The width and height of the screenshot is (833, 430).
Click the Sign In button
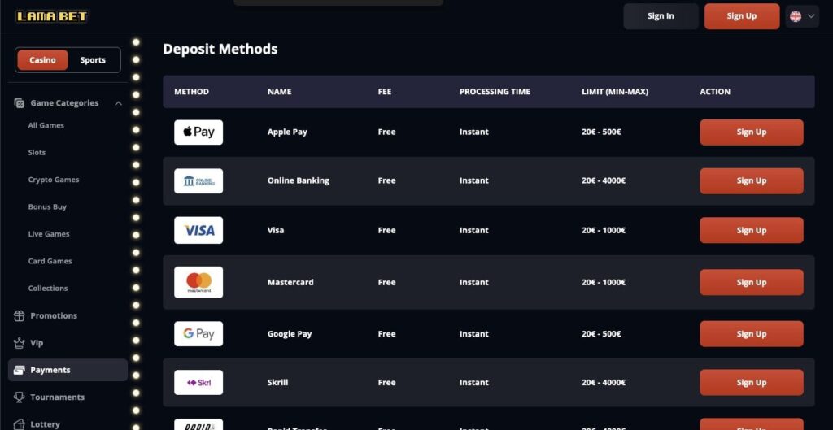click(x=661, y=16)
